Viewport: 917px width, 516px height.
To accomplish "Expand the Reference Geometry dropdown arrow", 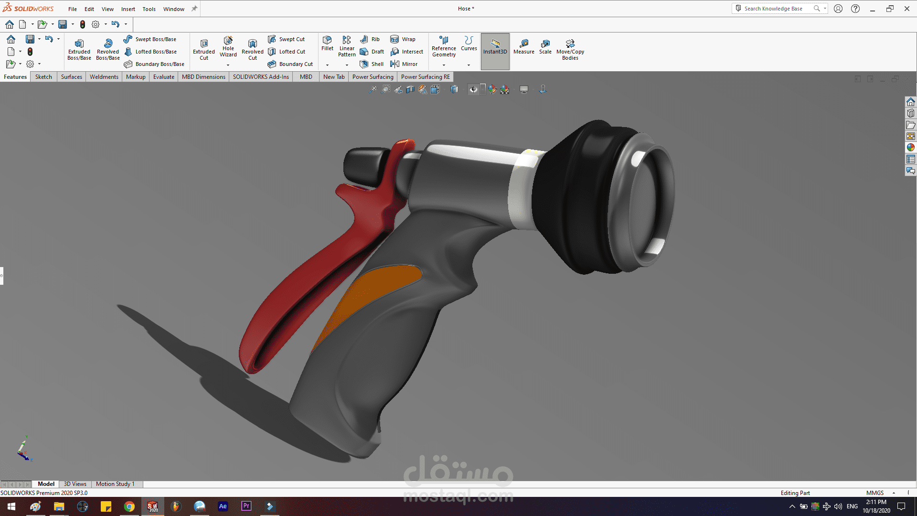I will [x=444, y=65].
